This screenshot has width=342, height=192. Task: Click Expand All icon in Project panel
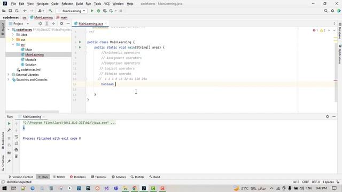[46, 23]
